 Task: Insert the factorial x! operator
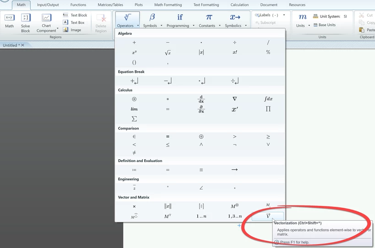pos(234,52)
